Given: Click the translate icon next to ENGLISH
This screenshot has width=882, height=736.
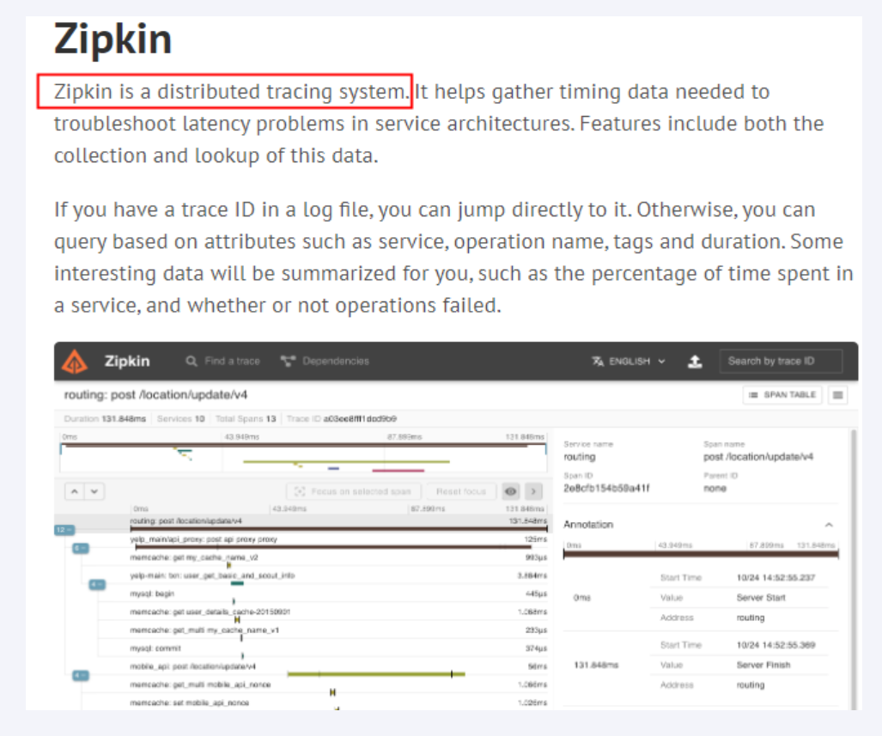Looking at the screenshot, I should (598, 362).
